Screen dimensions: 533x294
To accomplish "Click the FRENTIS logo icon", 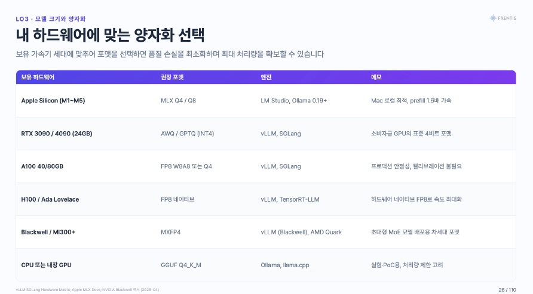I will tap(492, 18).
